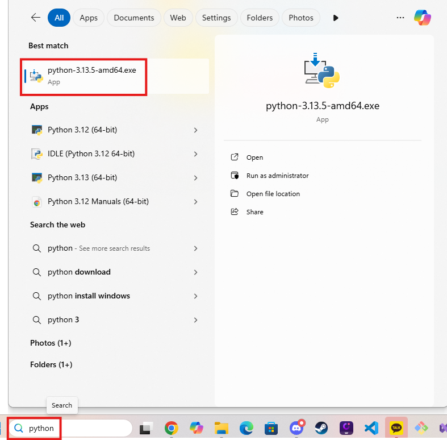Go back with the left arrow
Screen dimensions: 447x440
[36, 18]
